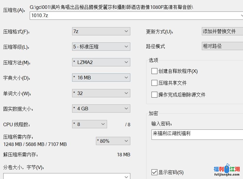Screen dimensions: 243x179
Task: Uncheck the 显示密码 checkbox
Action: pos(154,172)
